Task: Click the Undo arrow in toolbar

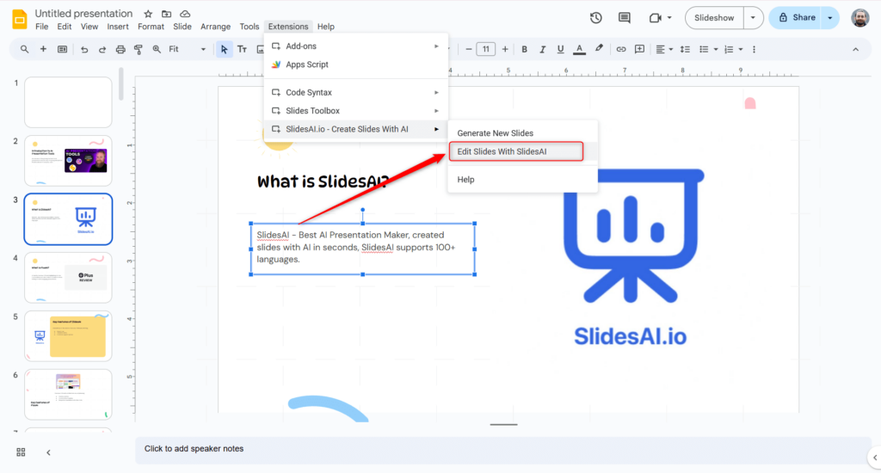Action: [83, 49]
